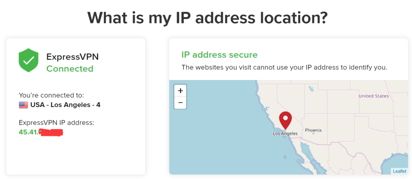Screen dimensions: 412x179
Task: Open the Leaflet attribution link
Action: tap(400, 171)
